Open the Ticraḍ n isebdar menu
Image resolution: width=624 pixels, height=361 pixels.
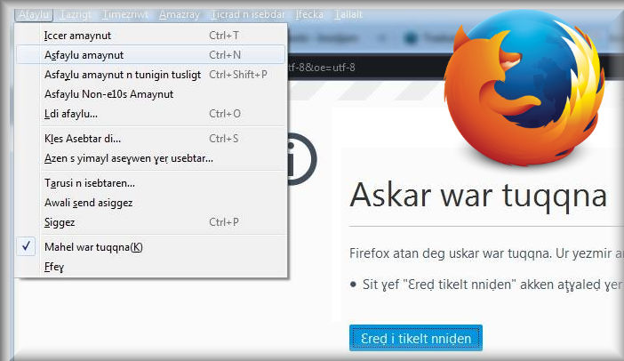[248, 15]
